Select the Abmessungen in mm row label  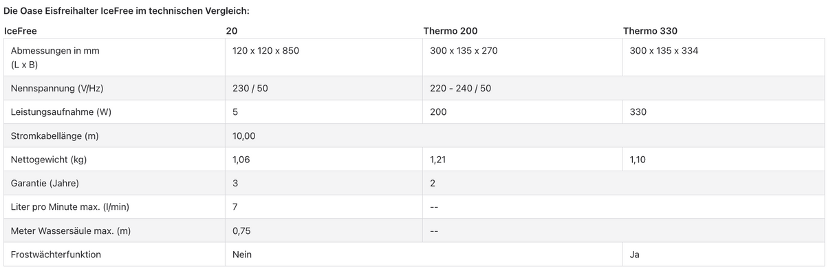(50, 51)
